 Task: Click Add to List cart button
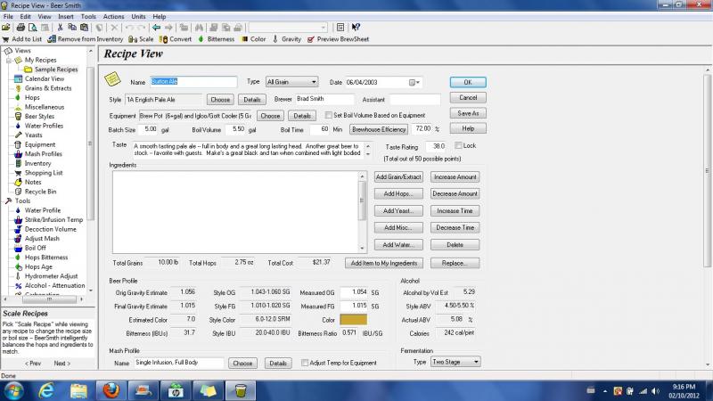tap(21, 39)
